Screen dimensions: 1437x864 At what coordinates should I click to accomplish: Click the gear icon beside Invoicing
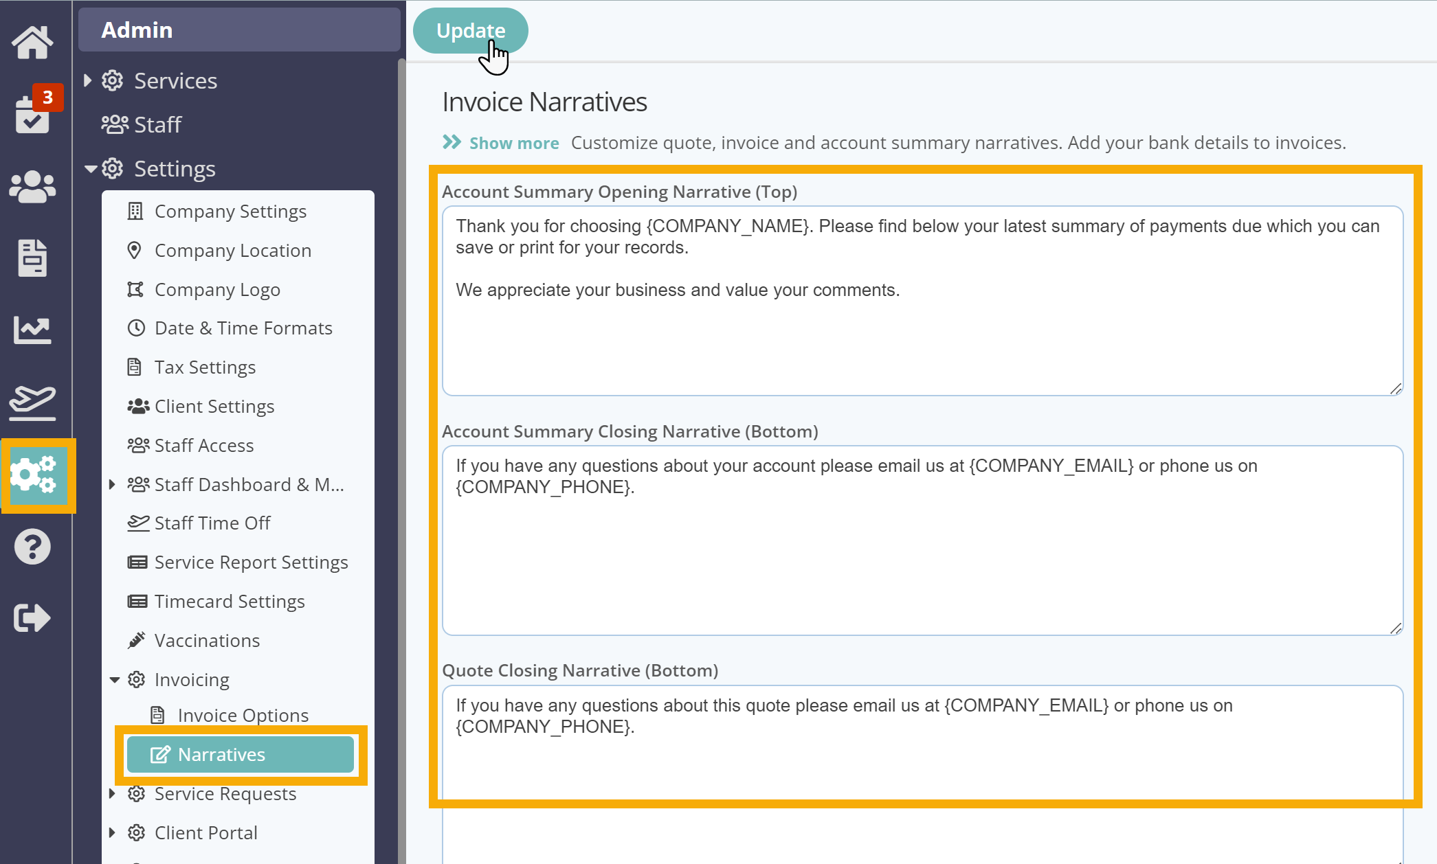[x=137, y=680]
